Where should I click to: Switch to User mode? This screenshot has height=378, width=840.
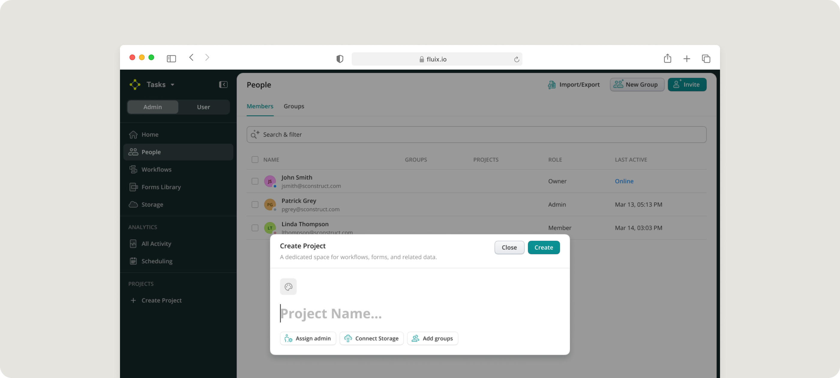203,107
